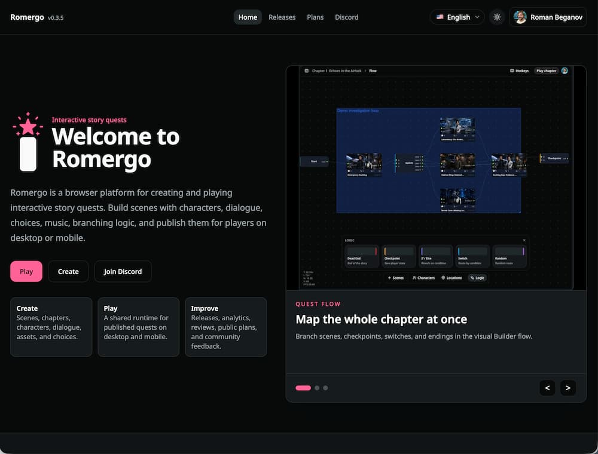Screen dimensions: 598x454
Task: Click the "Branch scenes, checkpoints, switches" description
Action: tap(414, 336)
